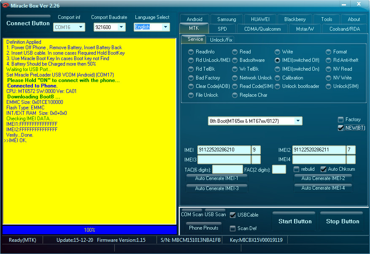
Task: Click the Connect Button
Action: tap(28, 23)
